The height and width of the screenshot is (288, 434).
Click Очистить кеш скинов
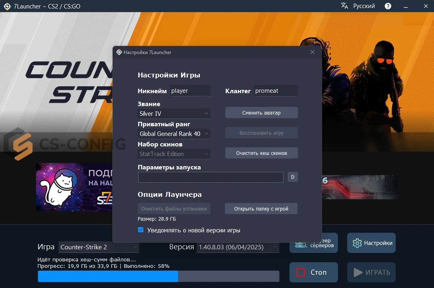pos(261,153)
